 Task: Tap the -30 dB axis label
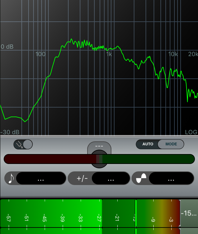tap(10, 132)
